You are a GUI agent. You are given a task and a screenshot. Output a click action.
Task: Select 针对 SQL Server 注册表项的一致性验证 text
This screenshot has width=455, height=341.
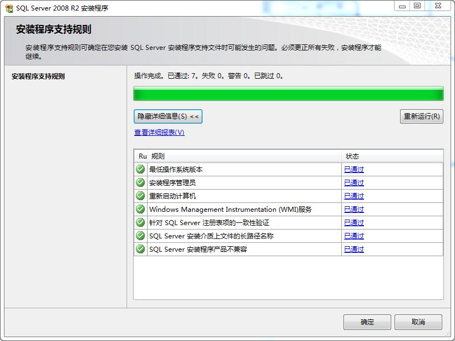point(209,223)
